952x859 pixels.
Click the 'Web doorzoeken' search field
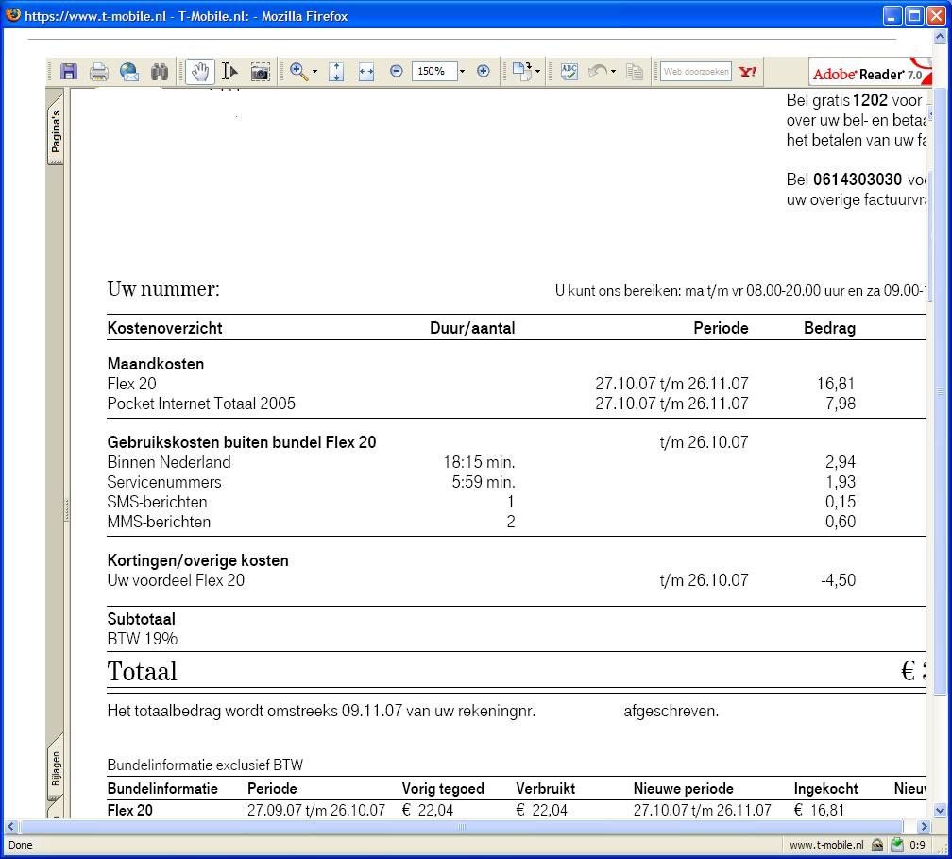tap(696, 71)
